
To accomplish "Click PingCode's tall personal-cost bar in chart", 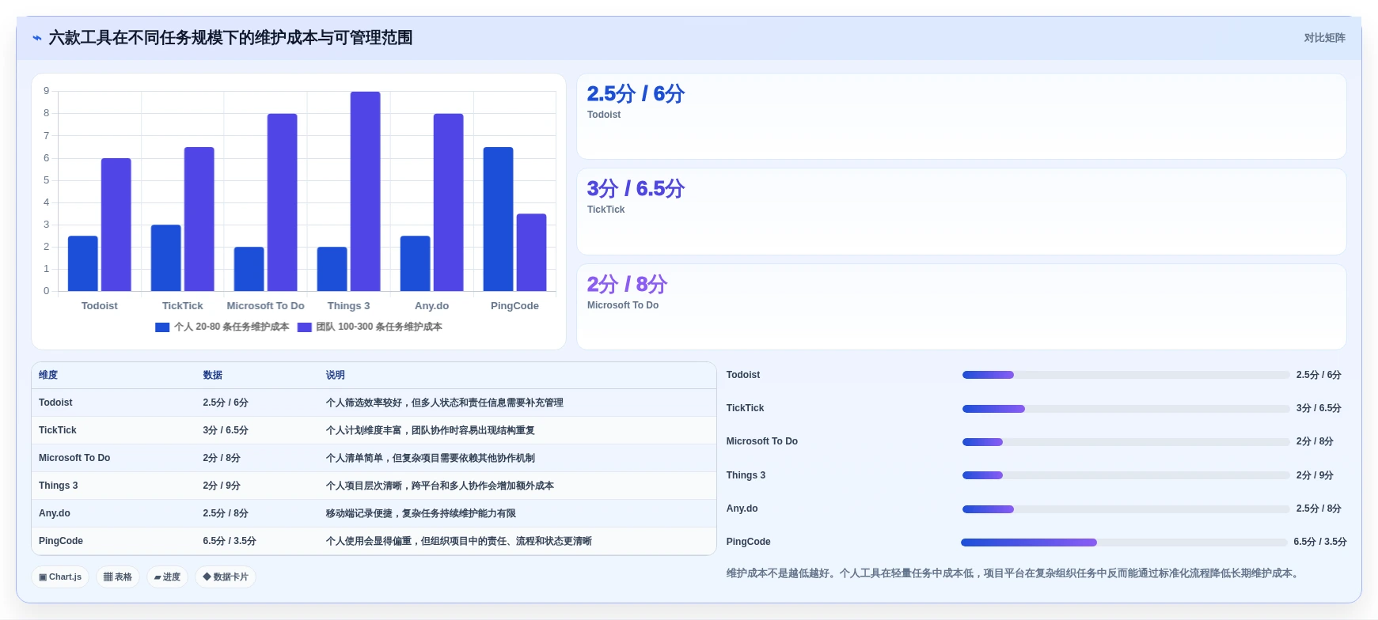I will click(x=499, y=219).
